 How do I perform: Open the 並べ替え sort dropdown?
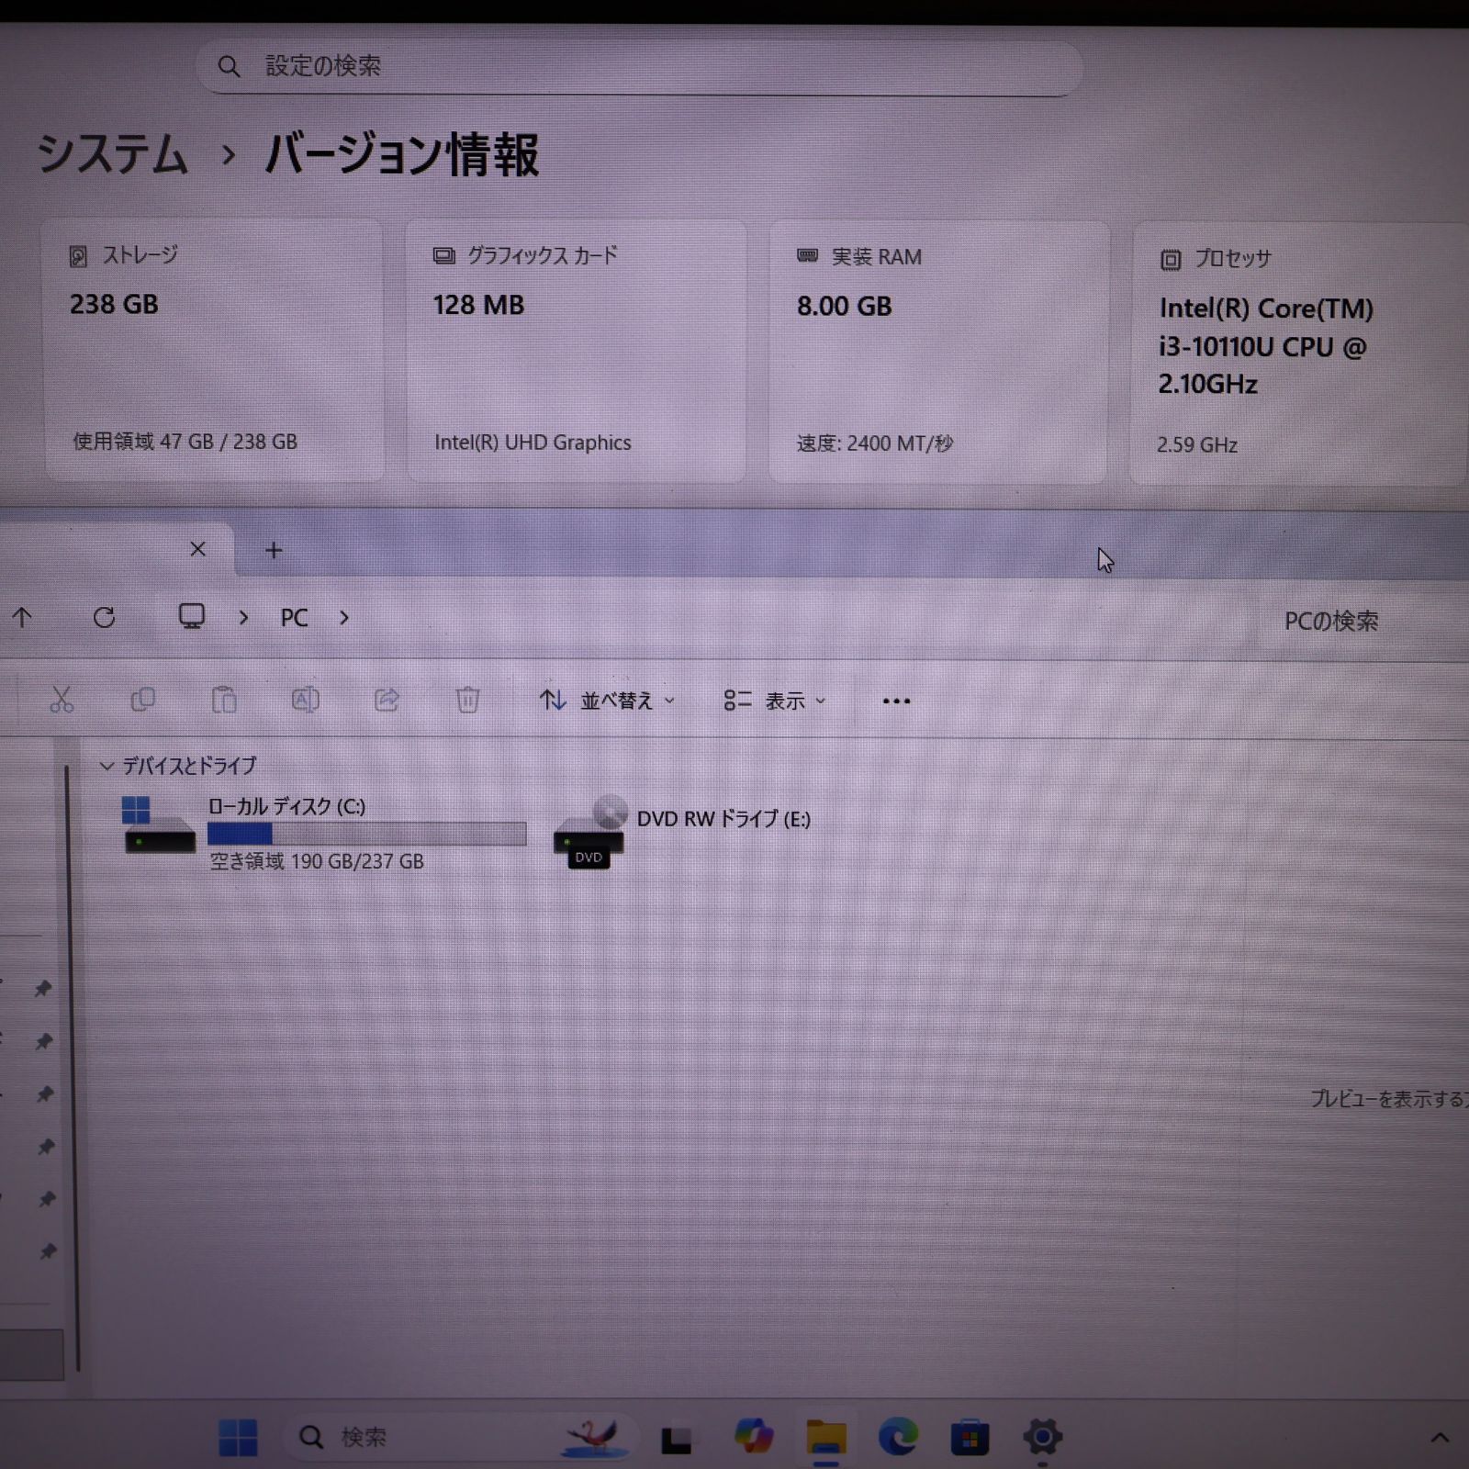pos(607,701)
